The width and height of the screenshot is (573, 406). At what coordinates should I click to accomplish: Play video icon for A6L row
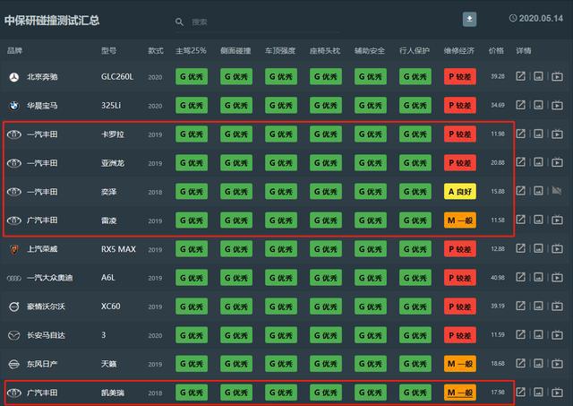tap(557, 277)
